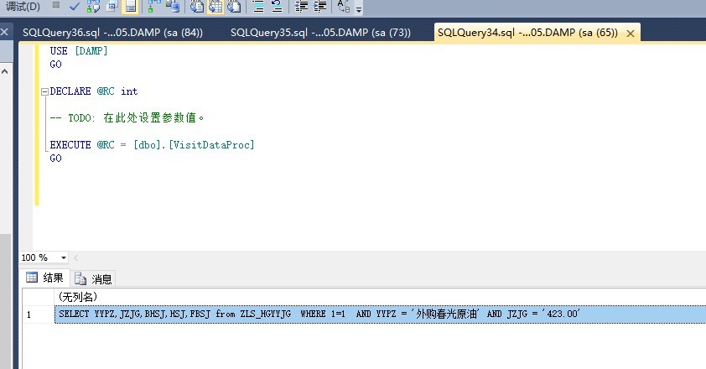Open the toolbar options overflow arrow
The image size is (706, 369).
click(x=359, y=8)
